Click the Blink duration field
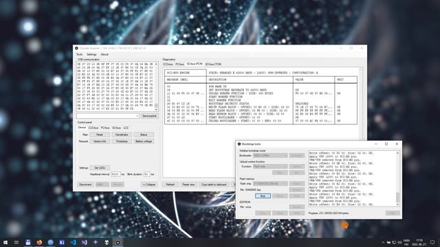440x247 pixels. point(147,174)
